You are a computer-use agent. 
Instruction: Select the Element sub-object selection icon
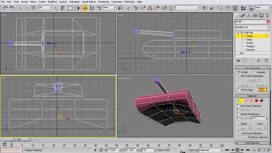click(261, 101)
